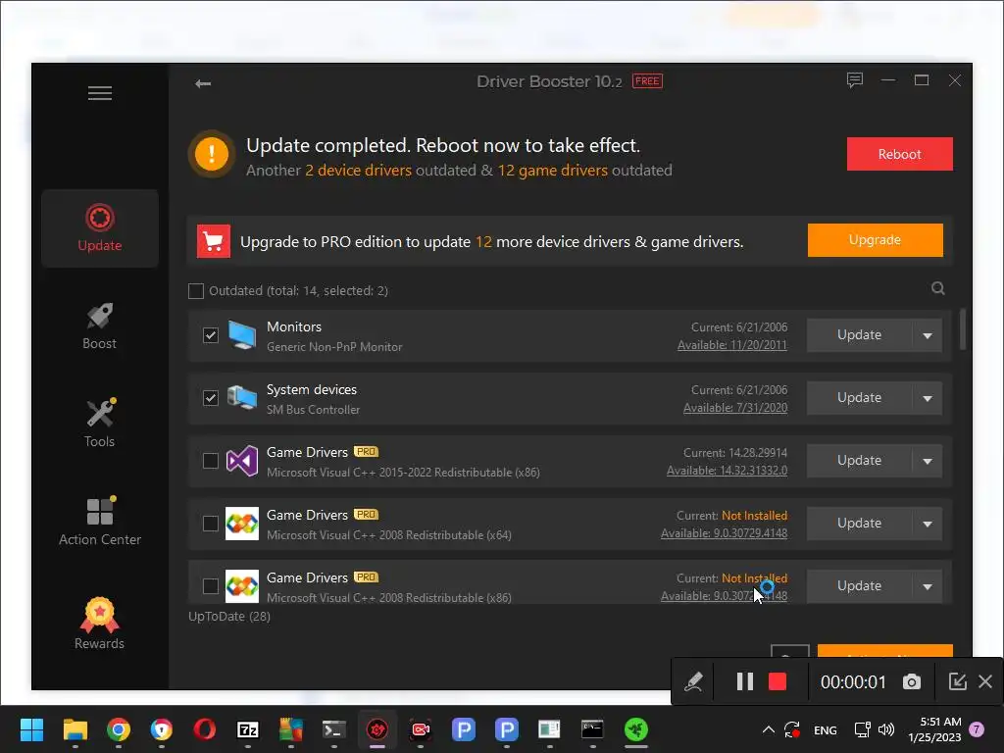This screenshot has height=753, width=1004.
Task: Pause the screen recording
Action: point(745,682)
